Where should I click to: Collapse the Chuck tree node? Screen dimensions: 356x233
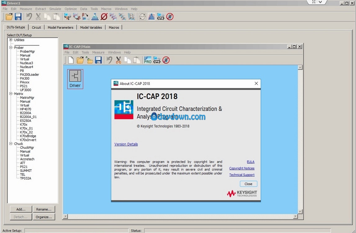(11, 144)
